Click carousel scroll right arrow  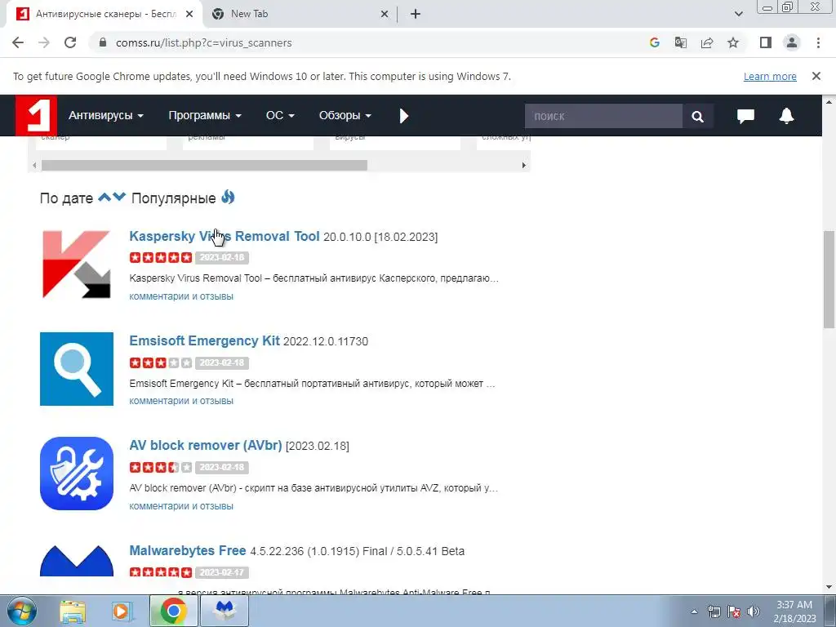523,165
